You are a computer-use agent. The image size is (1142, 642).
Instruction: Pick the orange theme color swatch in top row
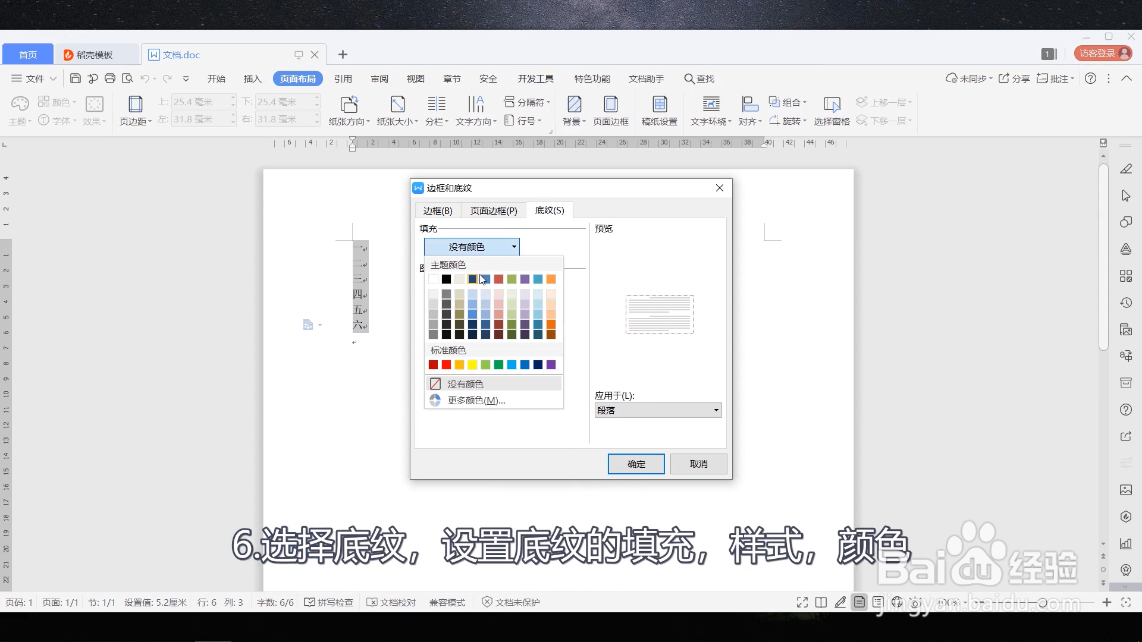coord(551,279)
